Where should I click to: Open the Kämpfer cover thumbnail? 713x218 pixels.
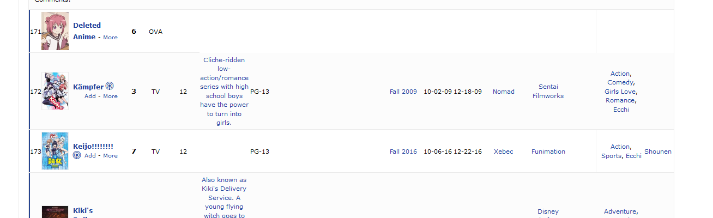click(x=55, y=91)
